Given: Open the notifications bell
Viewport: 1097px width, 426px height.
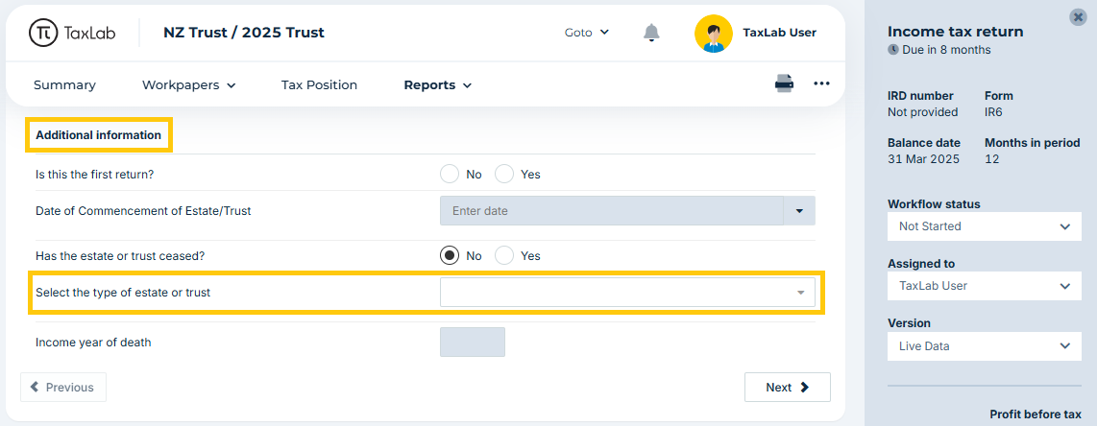Looking at the screenshot, I should [651, 32].
